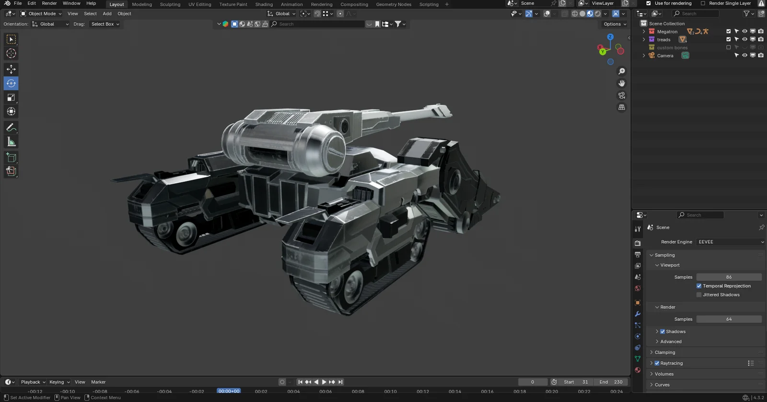Switch to the Geometry Nodes tab
This screenshot has height=402, width=767.
pos(394,4)
